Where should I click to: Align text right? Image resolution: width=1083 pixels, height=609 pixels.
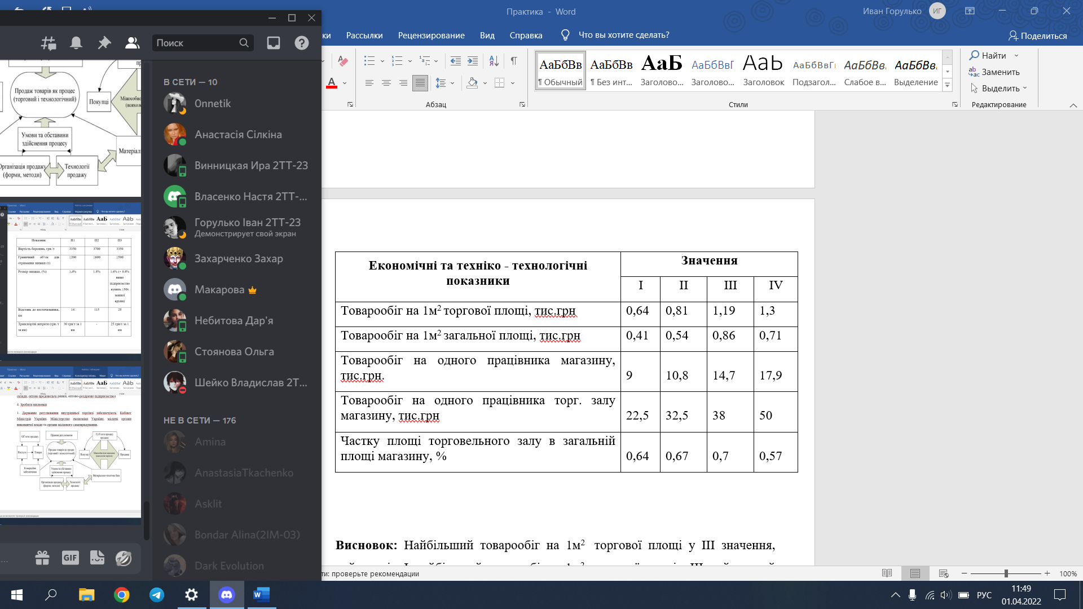403,83
